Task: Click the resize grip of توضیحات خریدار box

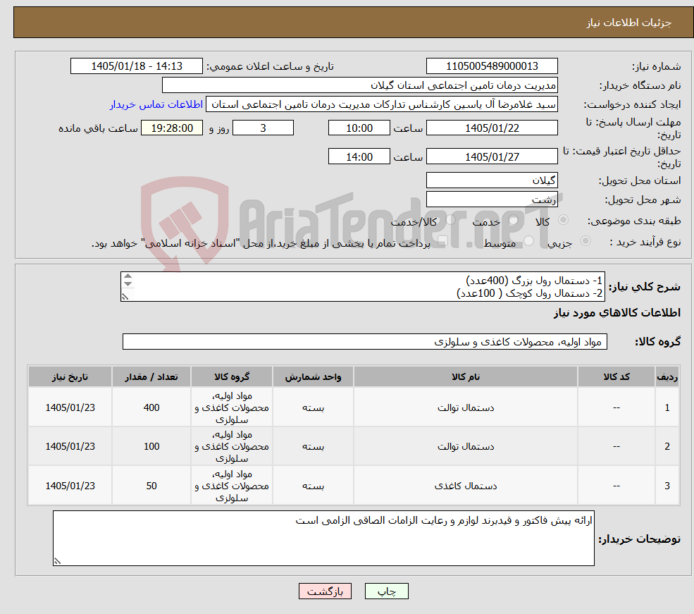Action: pyautogui.click(x=57, y=561)
